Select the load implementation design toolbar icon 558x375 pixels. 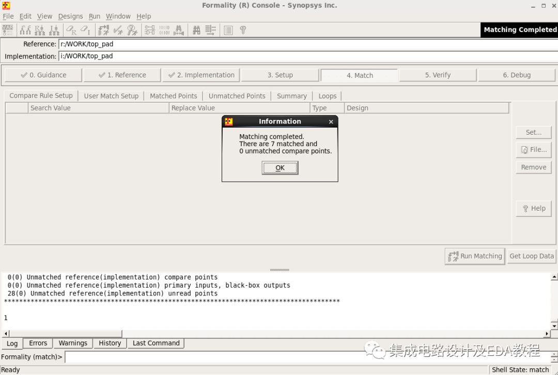(x=54, y=29)
